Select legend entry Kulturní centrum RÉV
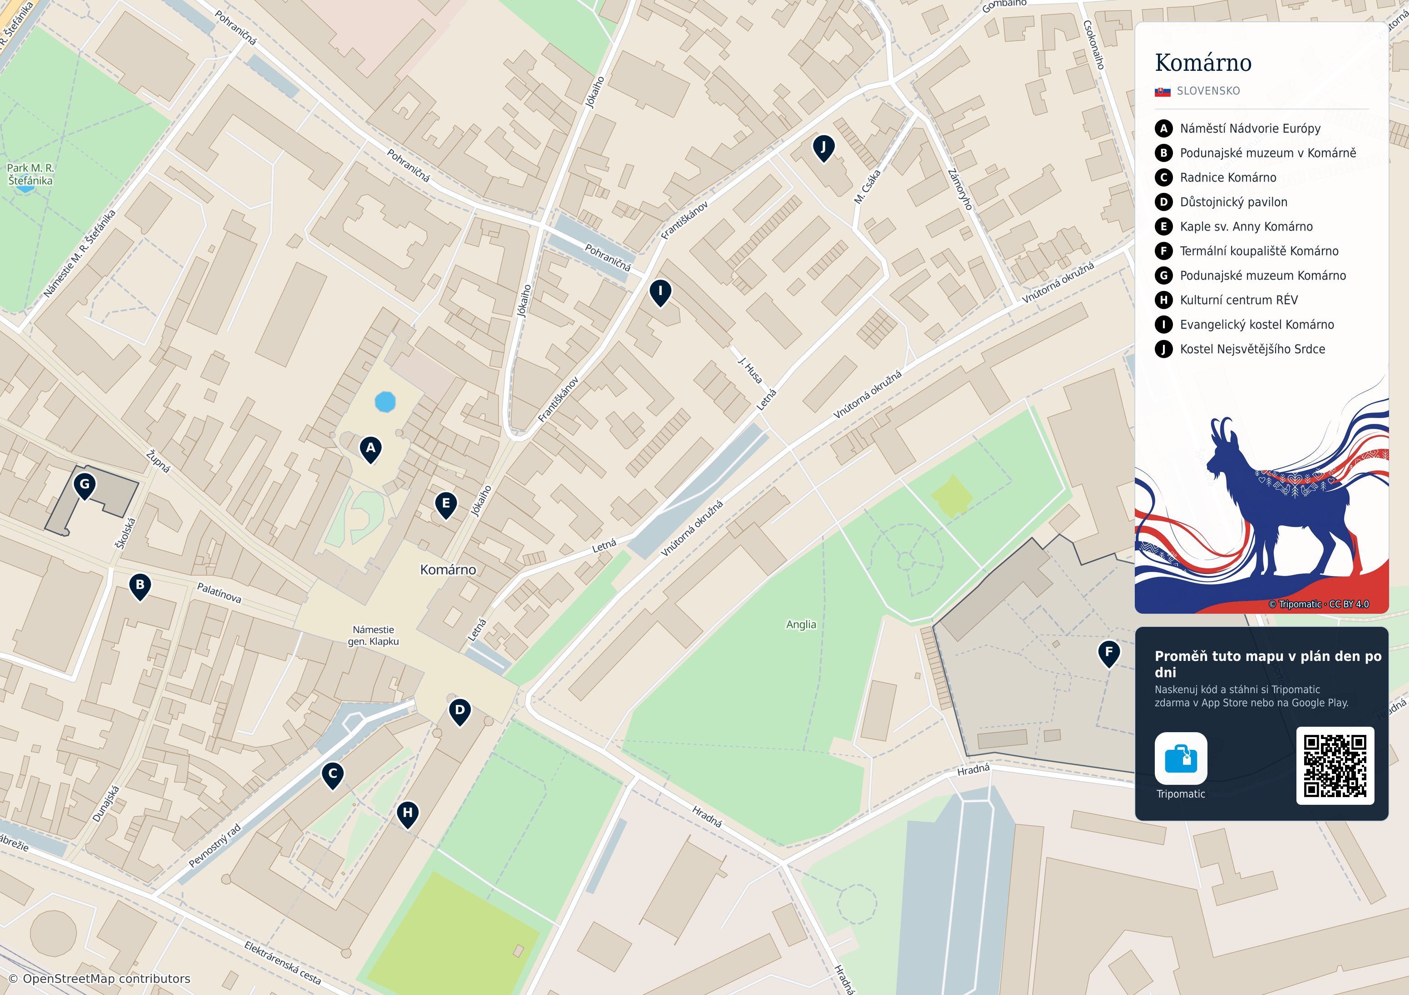The width and height of the screenshot is (1409, 995). coord(1227,300)
